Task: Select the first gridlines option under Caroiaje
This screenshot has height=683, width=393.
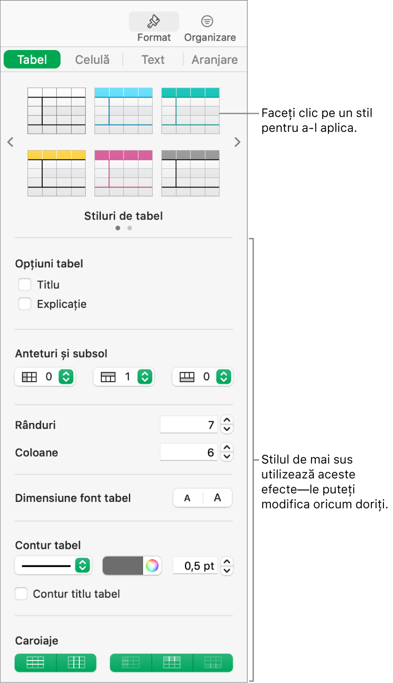Action: click(x=34, y=663)
